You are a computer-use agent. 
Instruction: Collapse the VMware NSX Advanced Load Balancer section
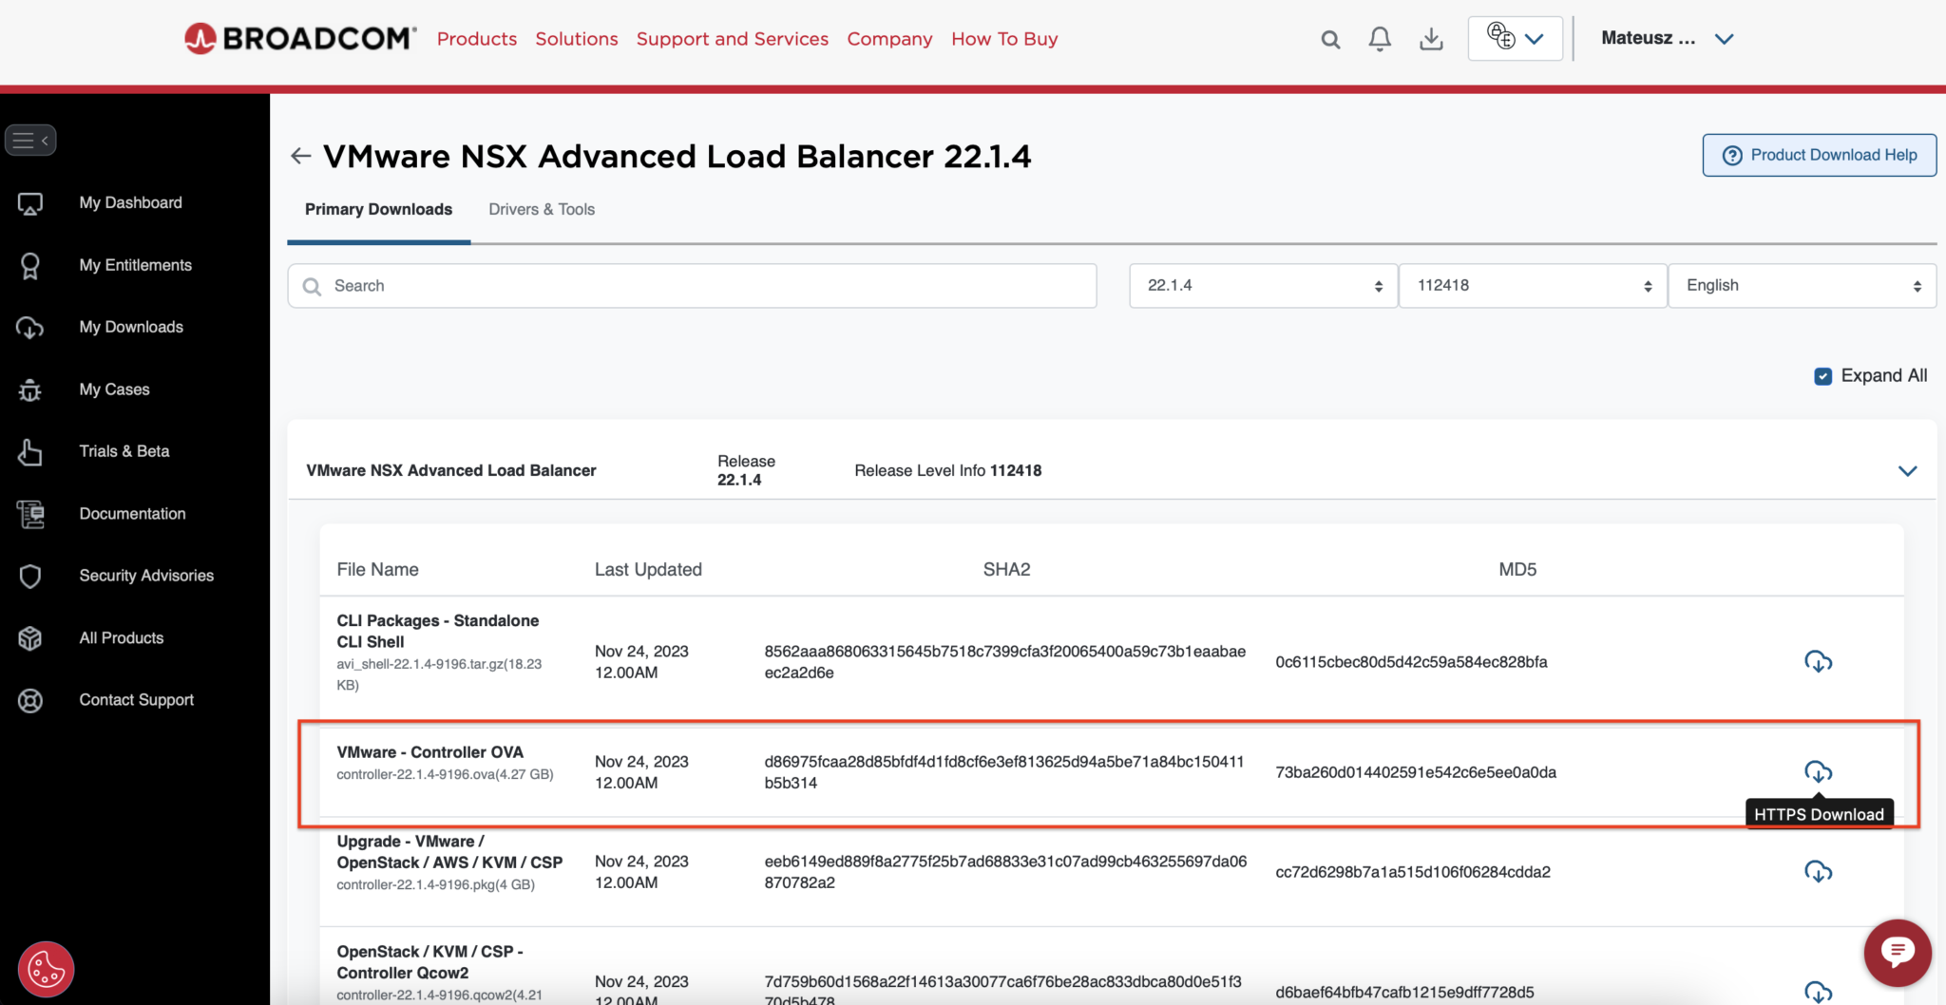click(x=1907, y=471)
